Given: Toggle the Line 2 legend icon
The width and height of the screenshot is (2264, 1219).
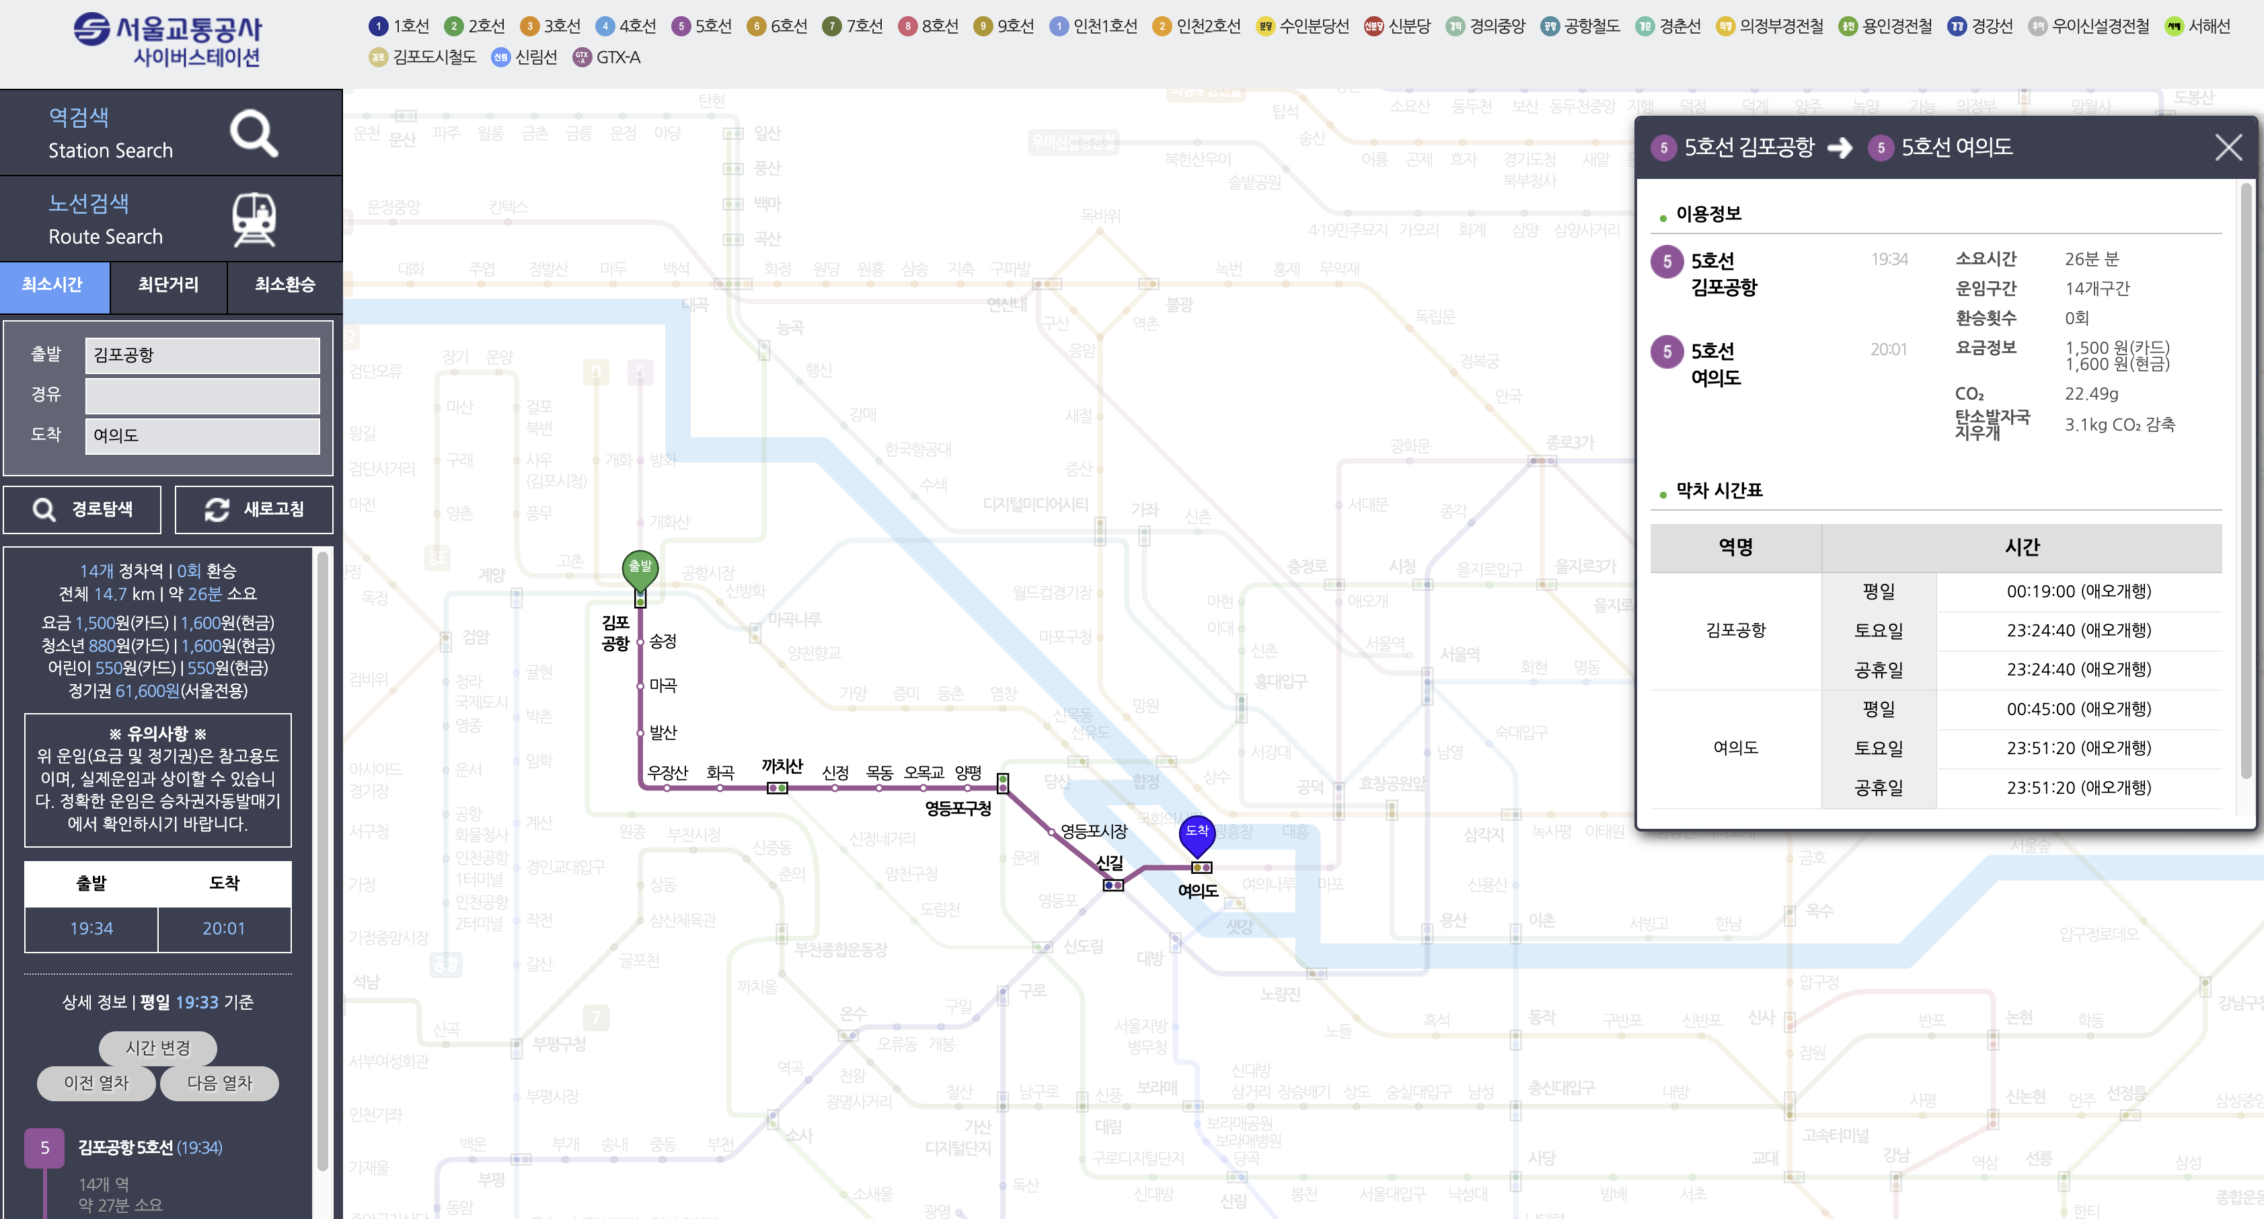Looking at the screenshot, I should click(x=453, y=26).
